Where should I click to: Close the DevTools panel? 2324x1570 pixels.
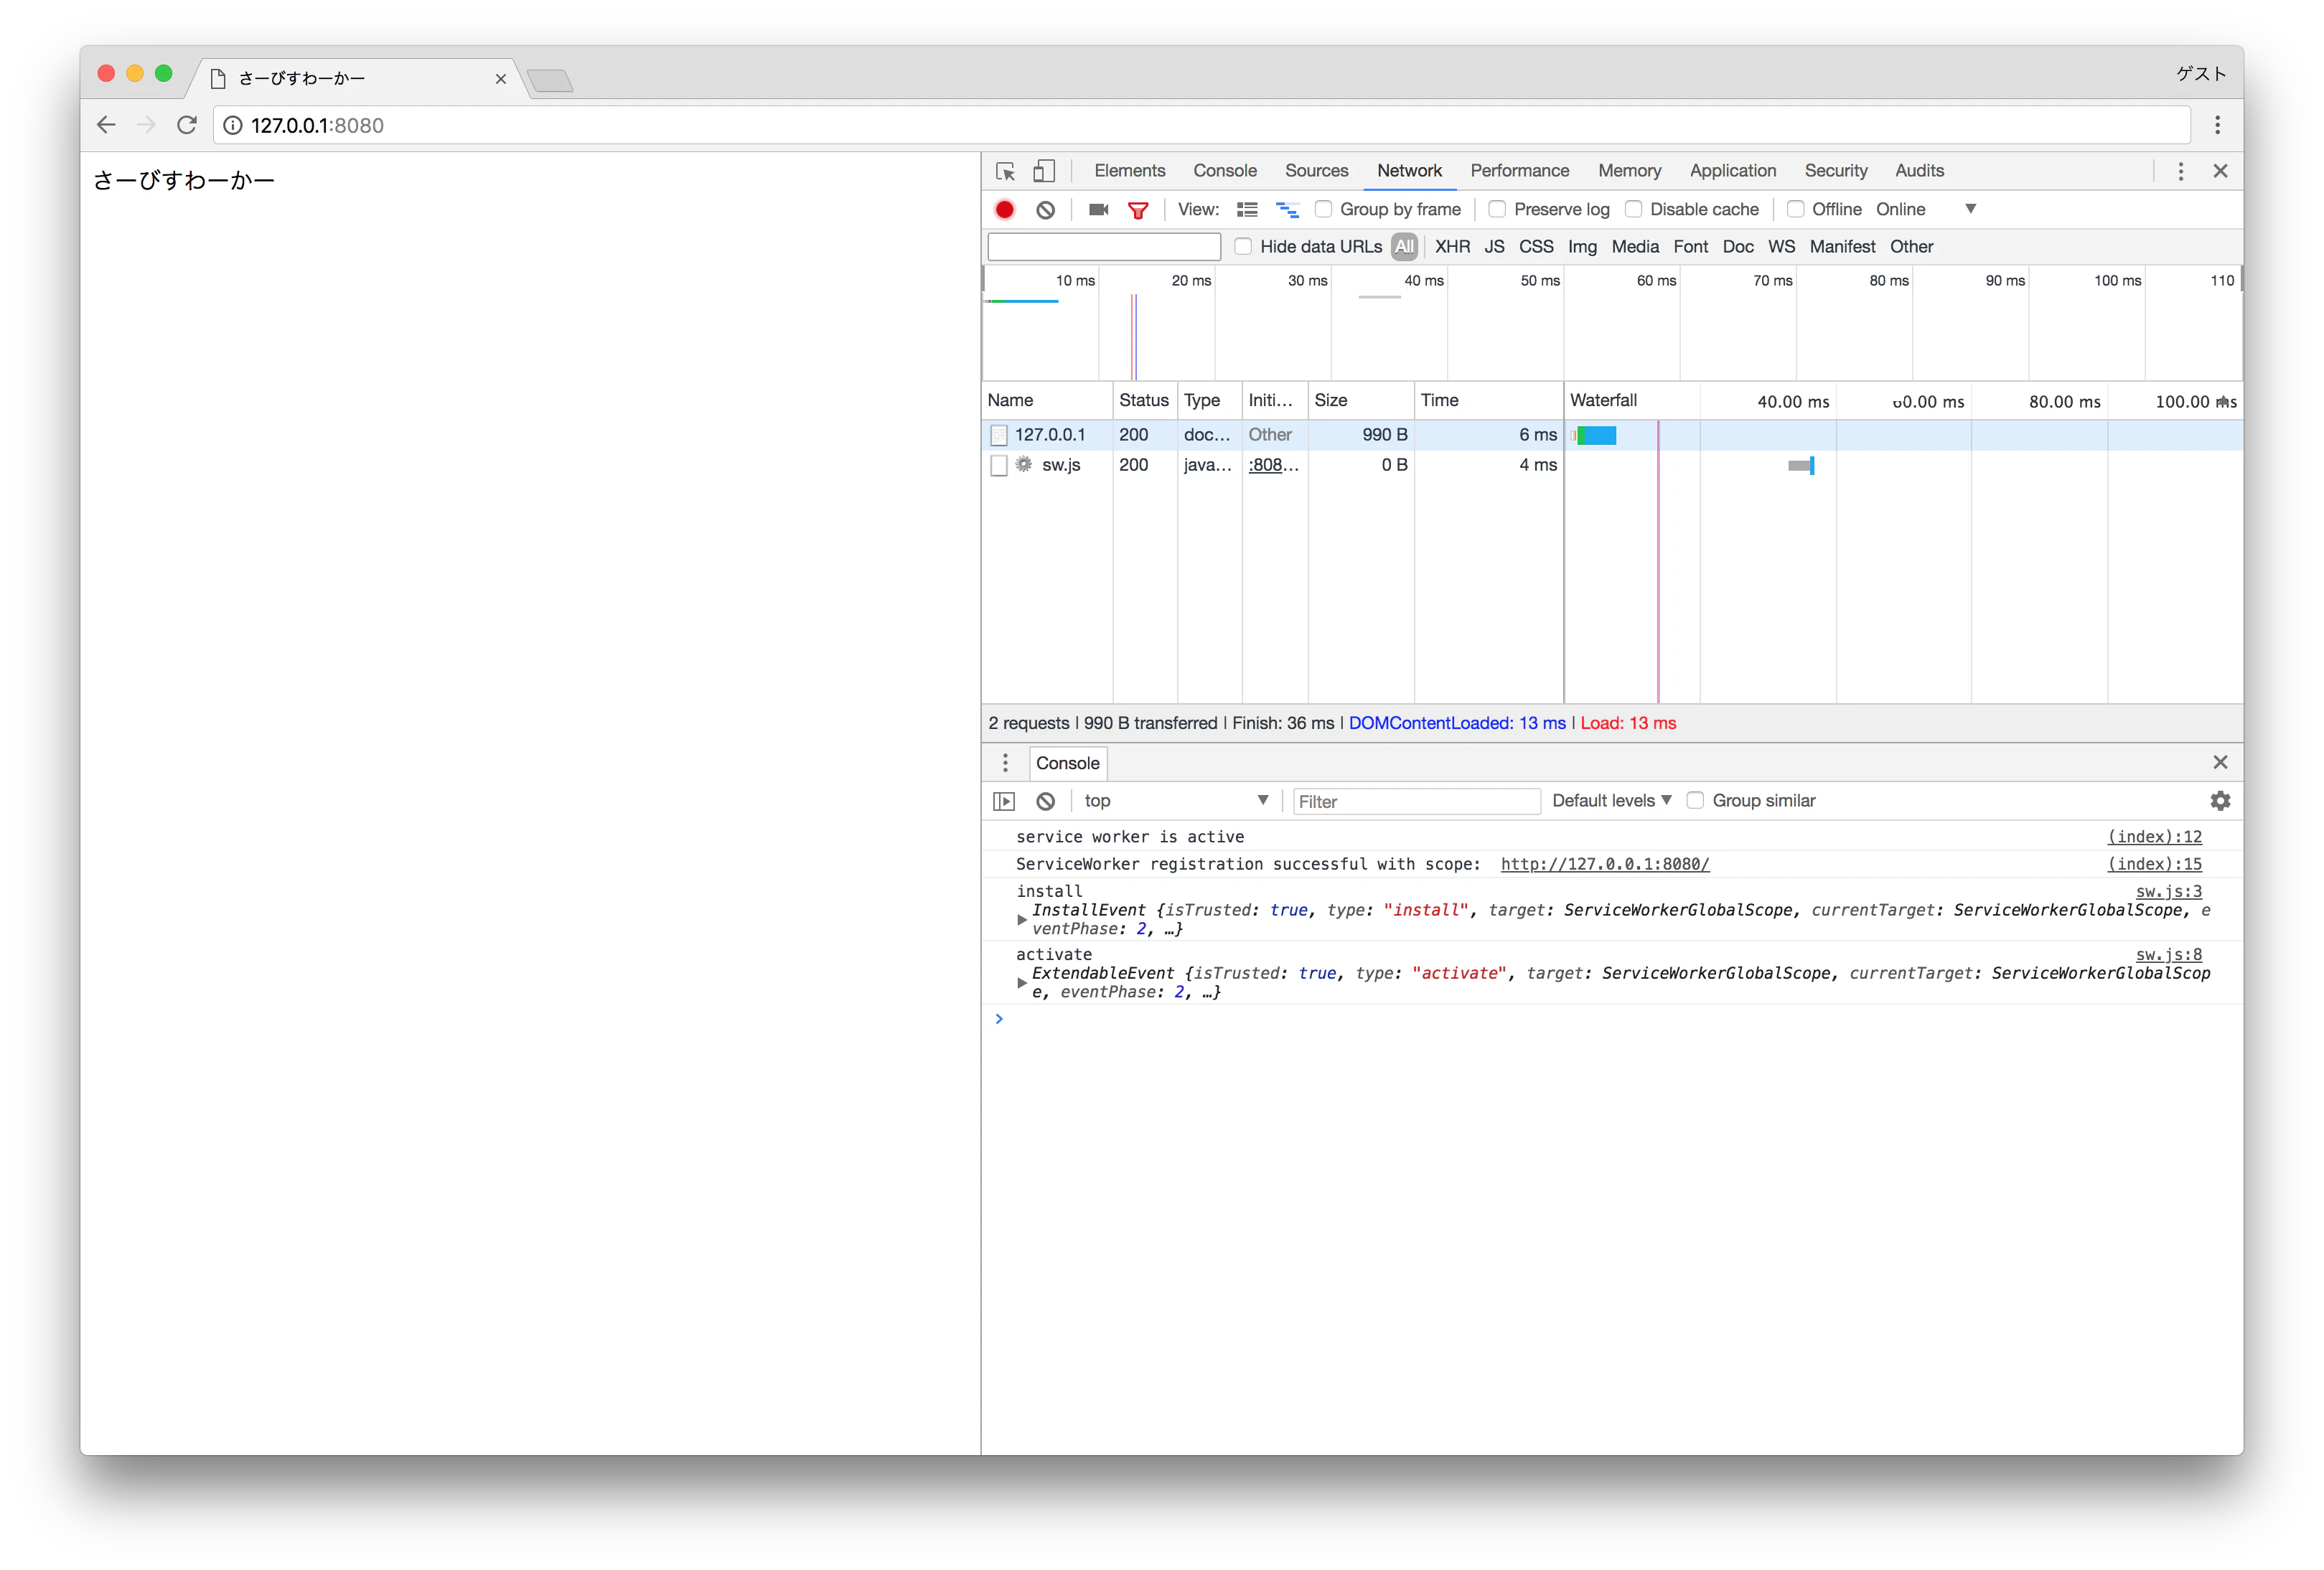[2220, 171]
